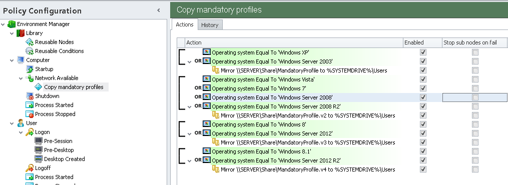
Task: Click the Reusable Conditions gear icon
Action: point(30,51)
